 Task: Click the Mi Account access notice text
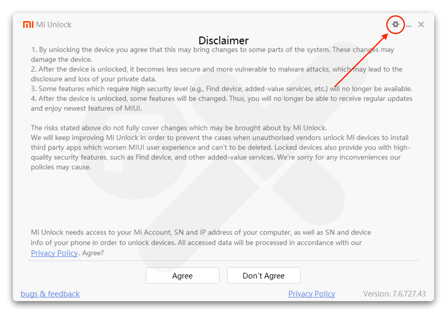(x=200, y=237)
